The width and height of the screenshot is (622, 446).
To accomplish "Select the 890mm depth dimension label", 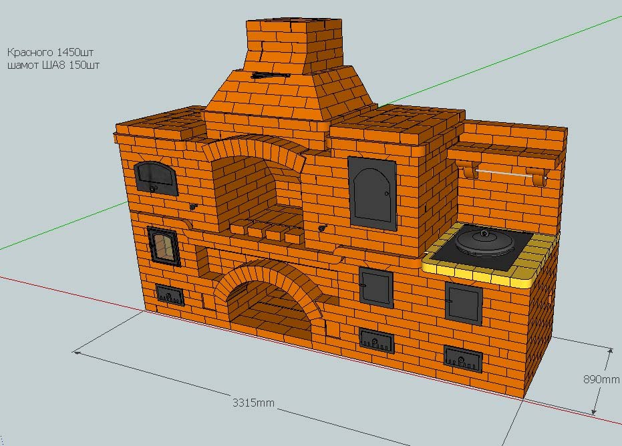I will [601, 379].
